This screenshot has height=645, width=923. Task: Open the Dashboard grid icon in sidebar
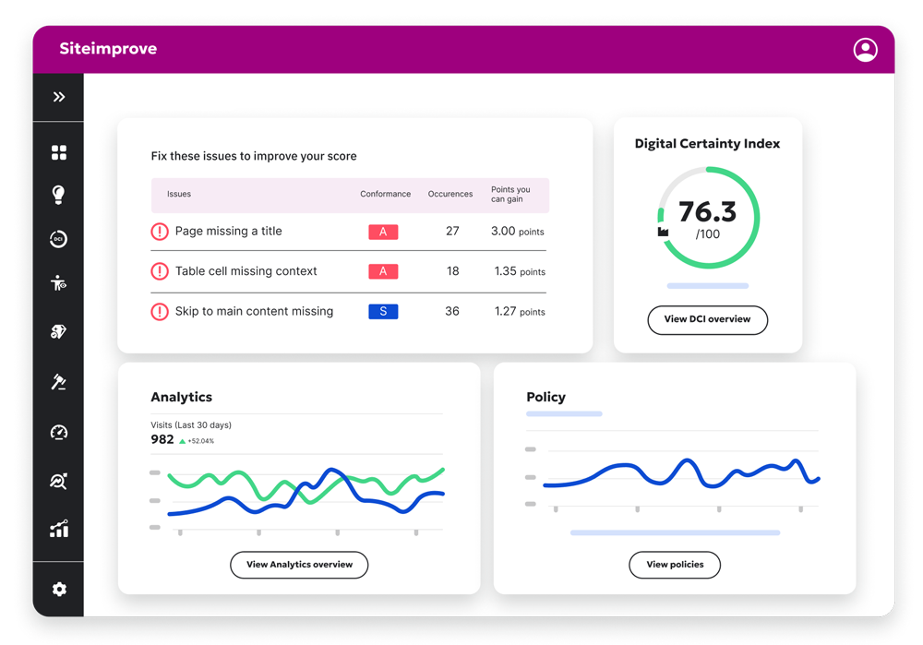tap(58, 151)
